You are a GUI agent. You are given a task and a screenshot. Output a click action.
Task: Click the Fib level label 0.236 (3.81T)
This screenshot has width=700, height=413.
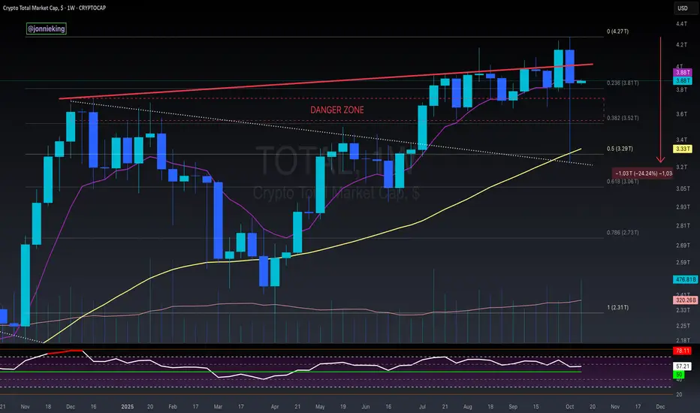[x=623, y=83]
